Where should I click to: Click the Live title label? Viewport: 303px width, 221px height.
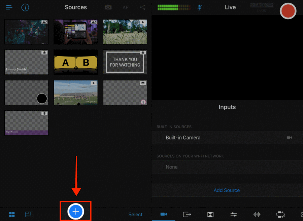click(230, 7)
